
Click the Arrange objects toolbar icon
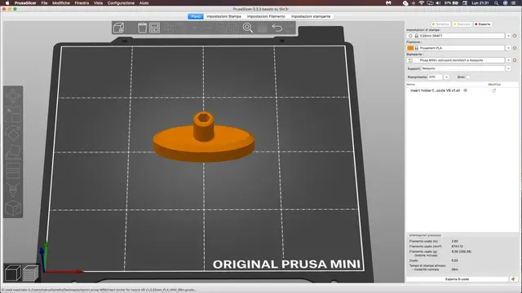154,28
